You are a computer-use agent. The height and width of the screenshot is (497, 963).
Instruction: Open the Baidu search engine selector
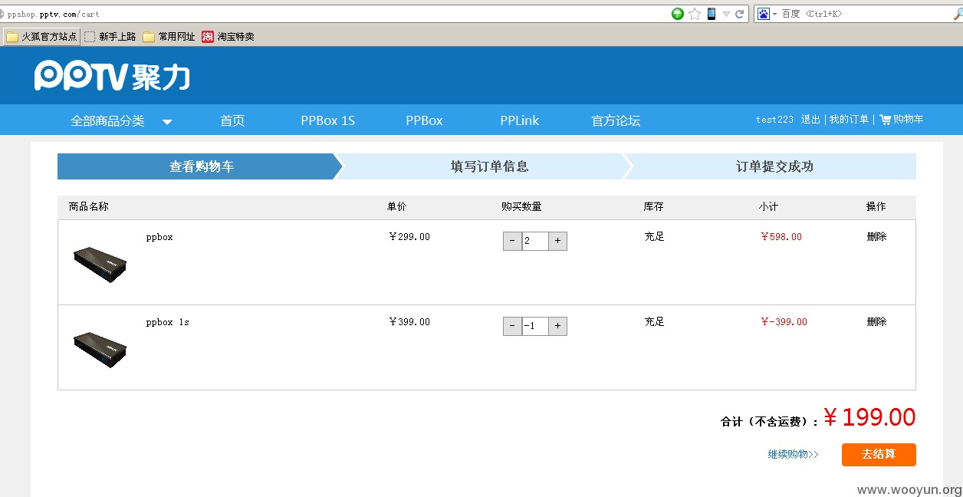click(767, 14)
